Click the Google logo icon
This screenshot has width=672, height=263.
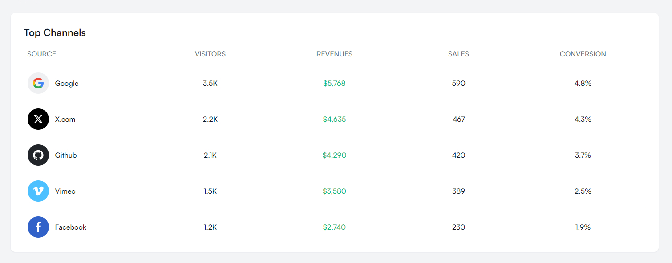[38, 83]
